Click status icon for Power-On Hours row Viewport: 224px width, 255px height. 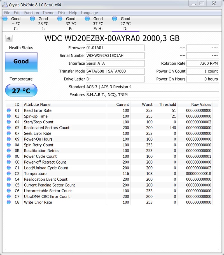coord(9,139)
